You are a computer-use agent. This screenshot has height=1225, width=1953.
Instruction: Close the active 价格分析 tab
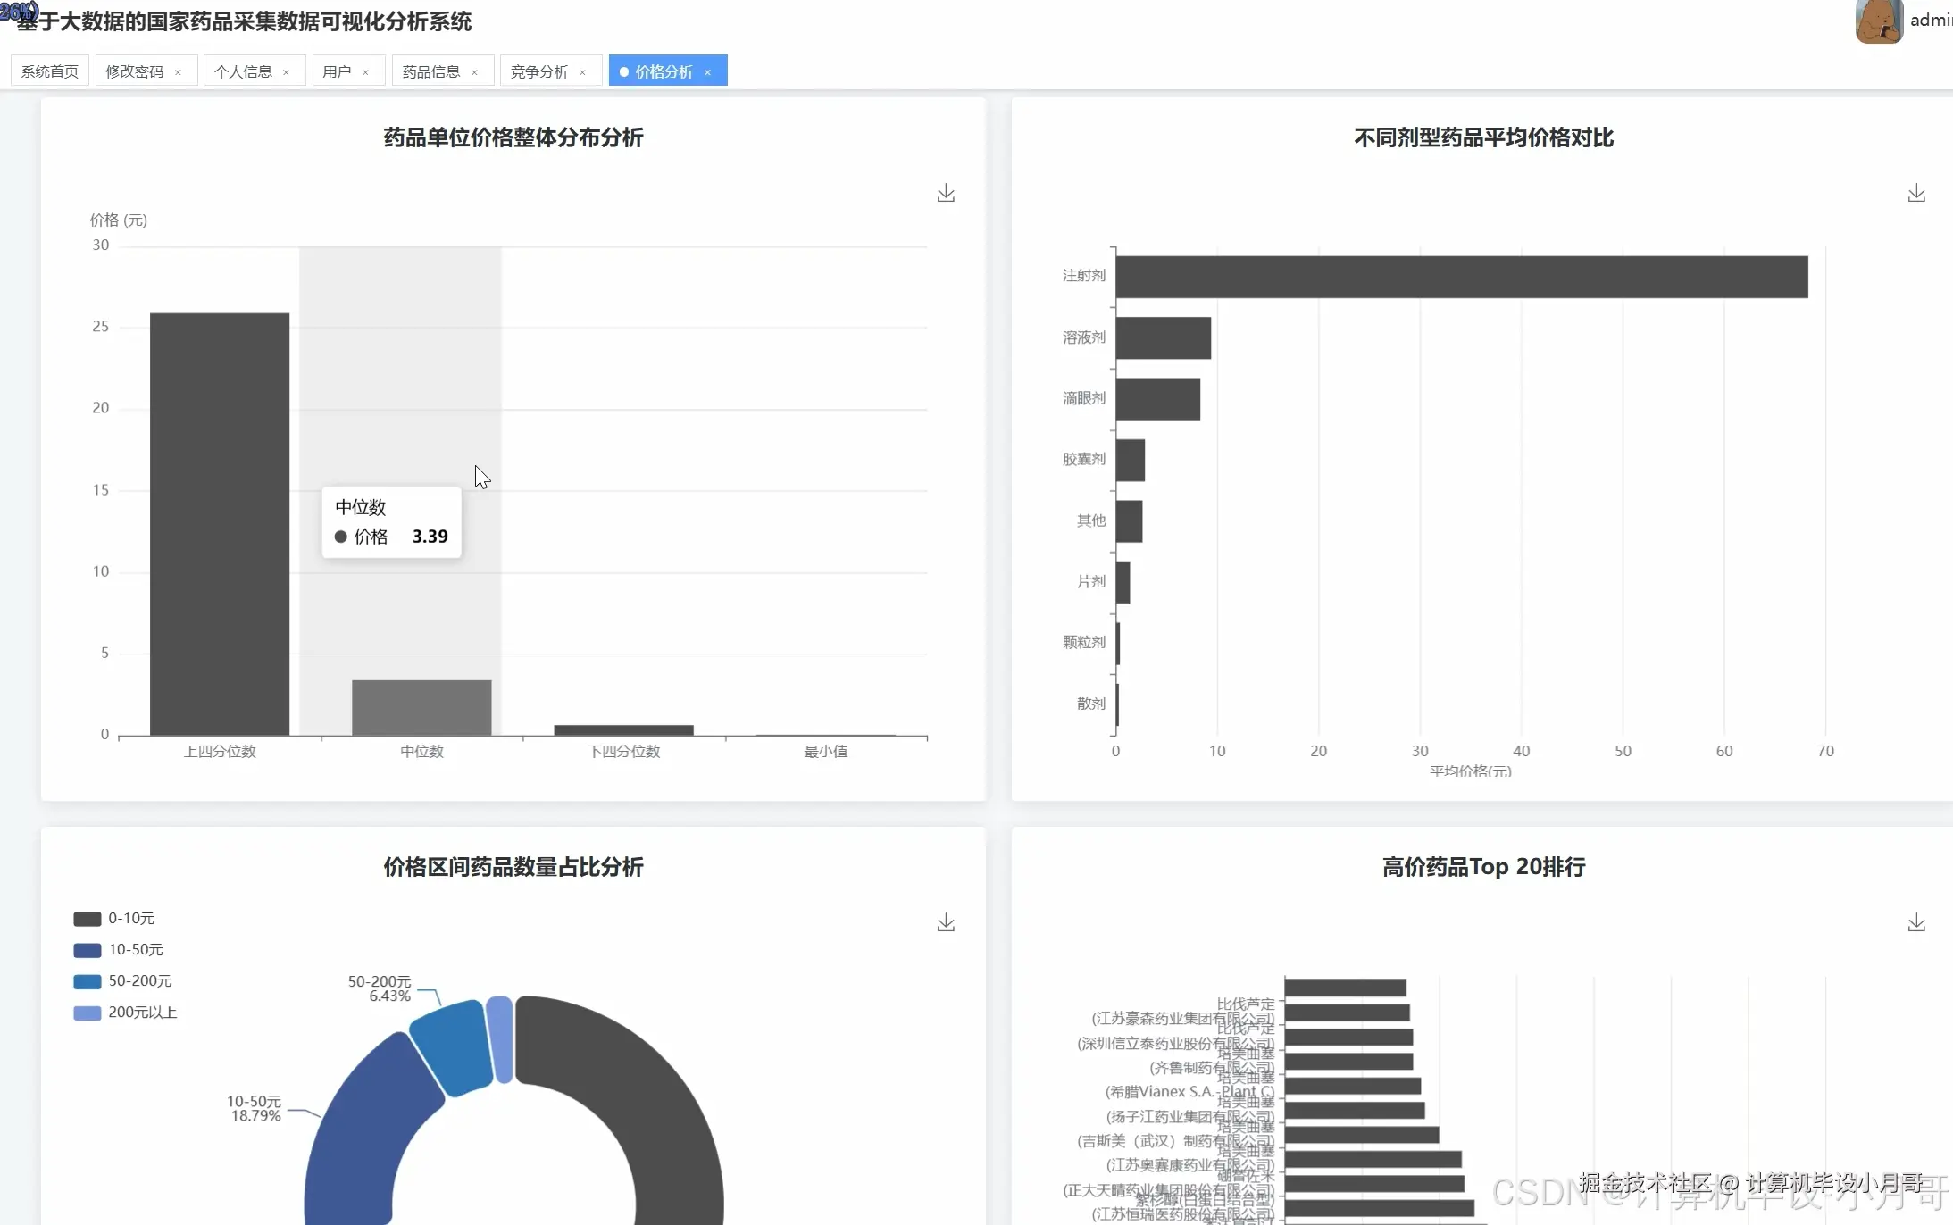(x=708, y=72)
